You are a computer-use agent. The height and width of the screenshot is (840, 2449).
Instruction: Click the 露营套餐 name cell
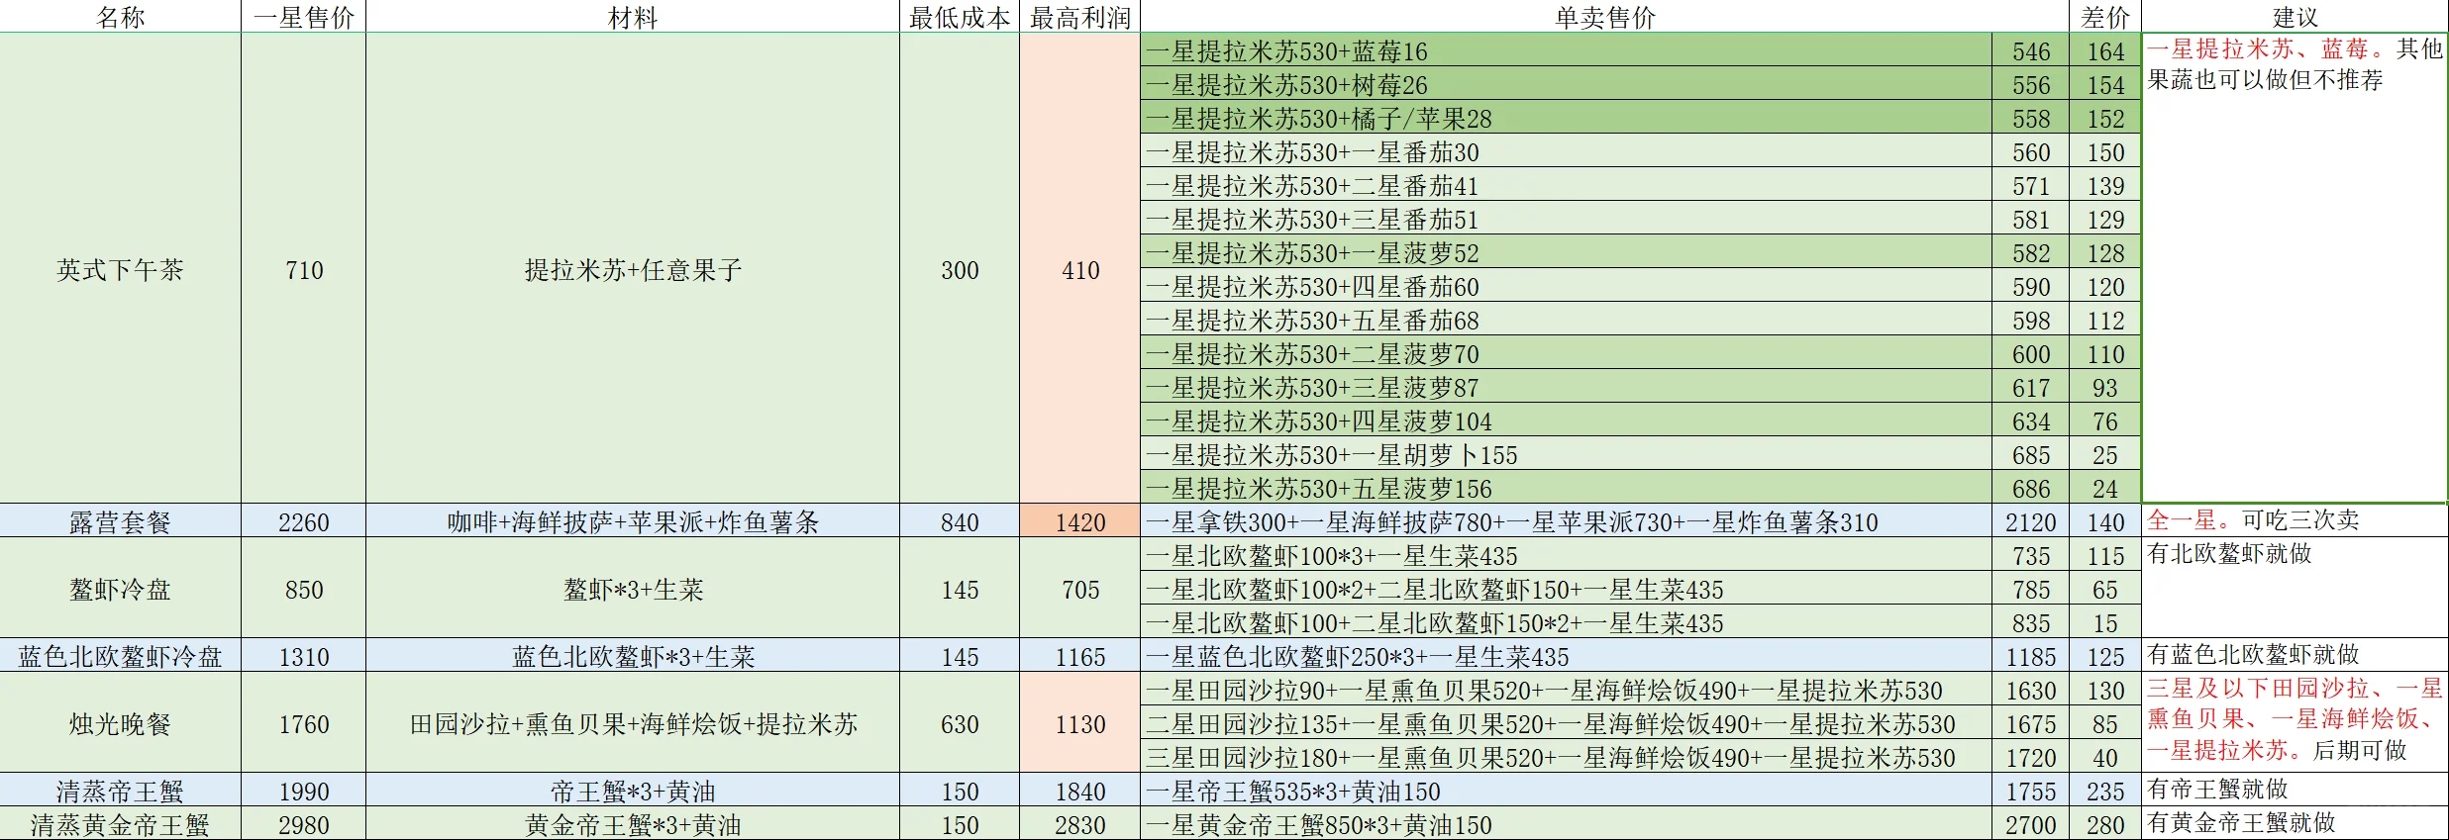[x=120, y=521]
